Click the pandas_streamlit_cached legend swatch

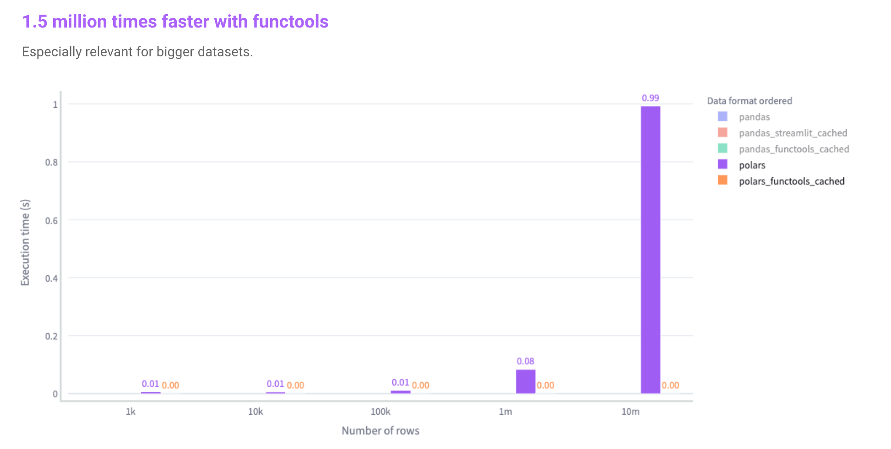[723, 132]
